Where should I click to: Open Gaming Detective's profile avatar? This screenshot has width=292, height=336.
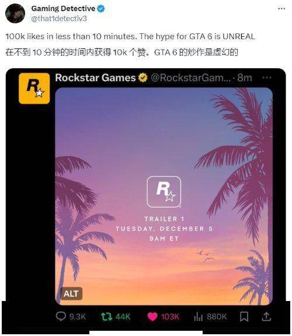click(15, 13)
